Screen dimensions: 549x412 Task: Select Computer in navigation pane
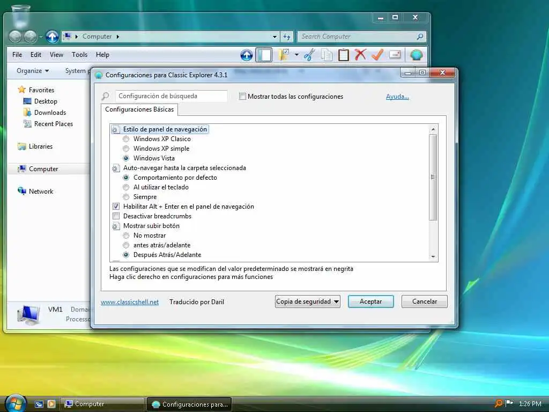(x=43, y=169)
